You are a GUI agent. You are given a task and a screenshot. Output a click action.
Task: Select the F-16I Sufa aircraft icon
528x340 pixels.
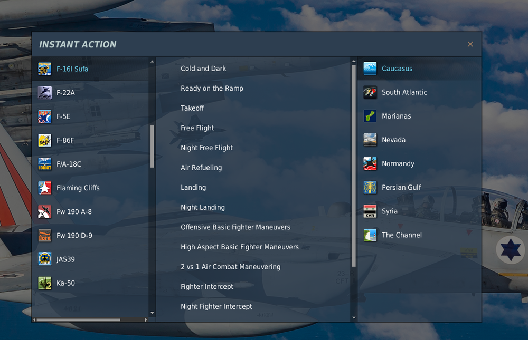44,69
